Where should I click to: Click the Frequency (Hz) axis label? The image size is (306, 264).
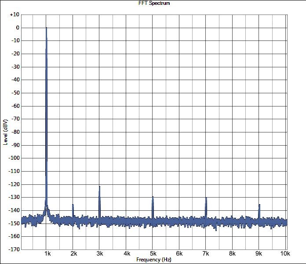pyautogui.click(x=154, y=260)
